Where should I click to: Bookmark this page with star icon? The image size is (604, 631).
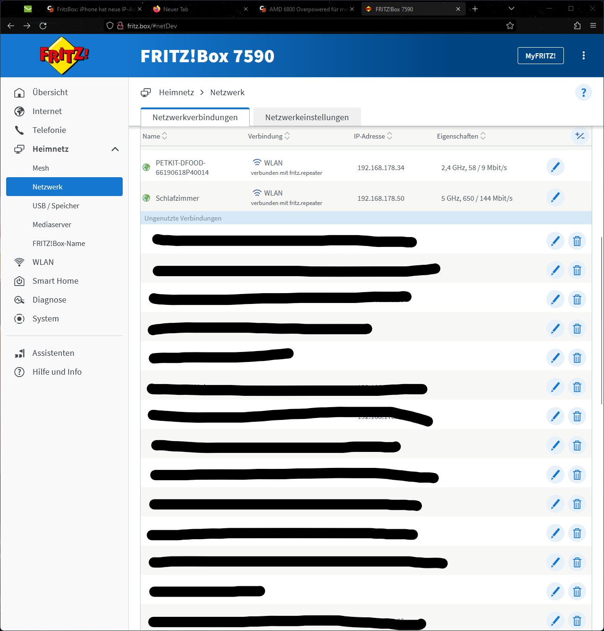tap(510, 26)
